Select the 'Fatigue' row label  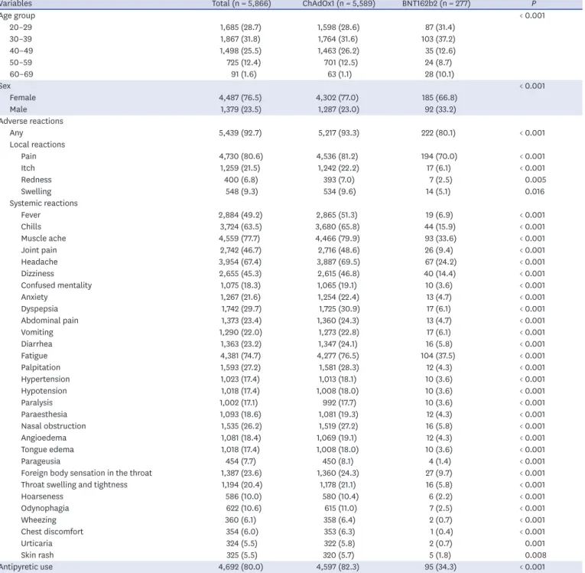point(34,356)
